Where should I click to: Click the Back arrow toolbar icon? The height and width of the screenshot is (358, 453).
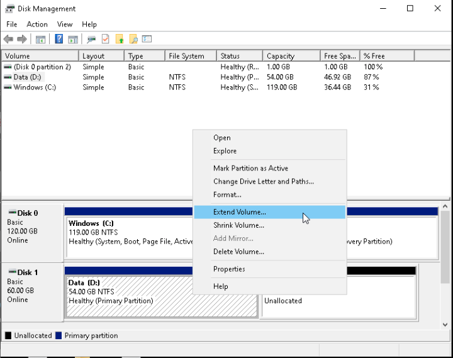[x=8, y=39]
